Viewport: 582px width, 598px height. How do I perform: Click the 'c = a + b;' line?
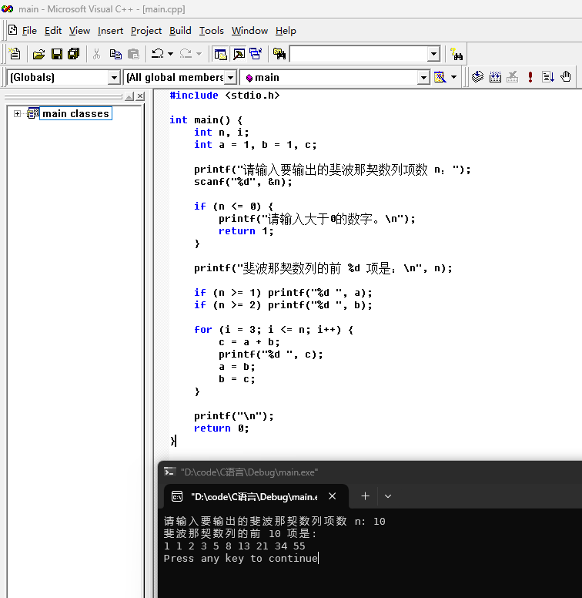pyautogui.click(x=249, y=342)
